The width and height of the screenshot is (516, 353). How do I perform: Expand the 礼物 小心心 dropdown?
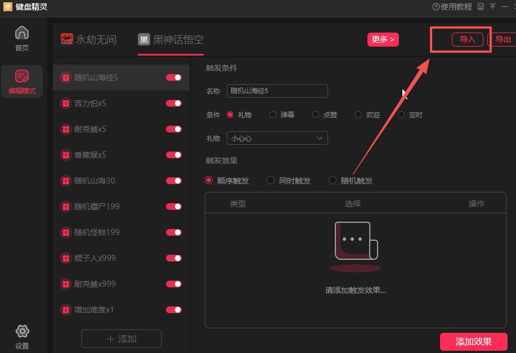click(x=277, y=138)
